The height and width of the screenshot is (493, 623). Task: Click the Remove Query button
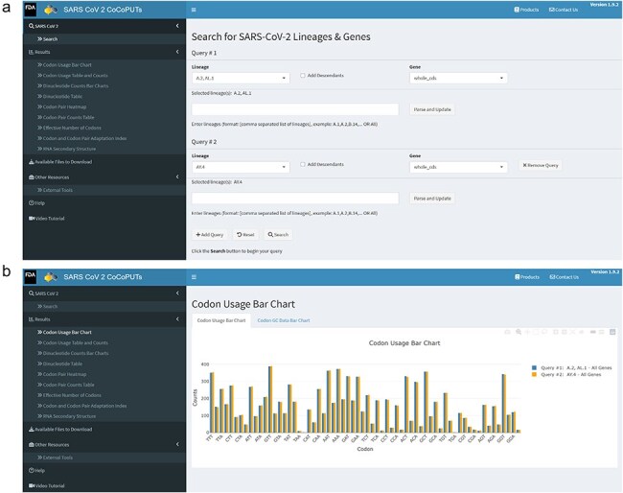[541, 165]
